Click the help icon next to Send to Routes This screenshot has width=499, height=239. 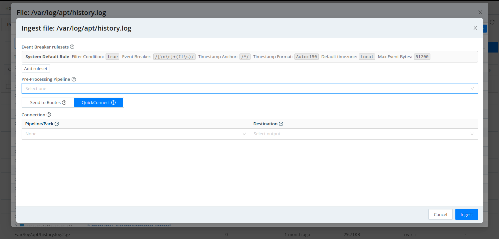click(x=64, y=102)
